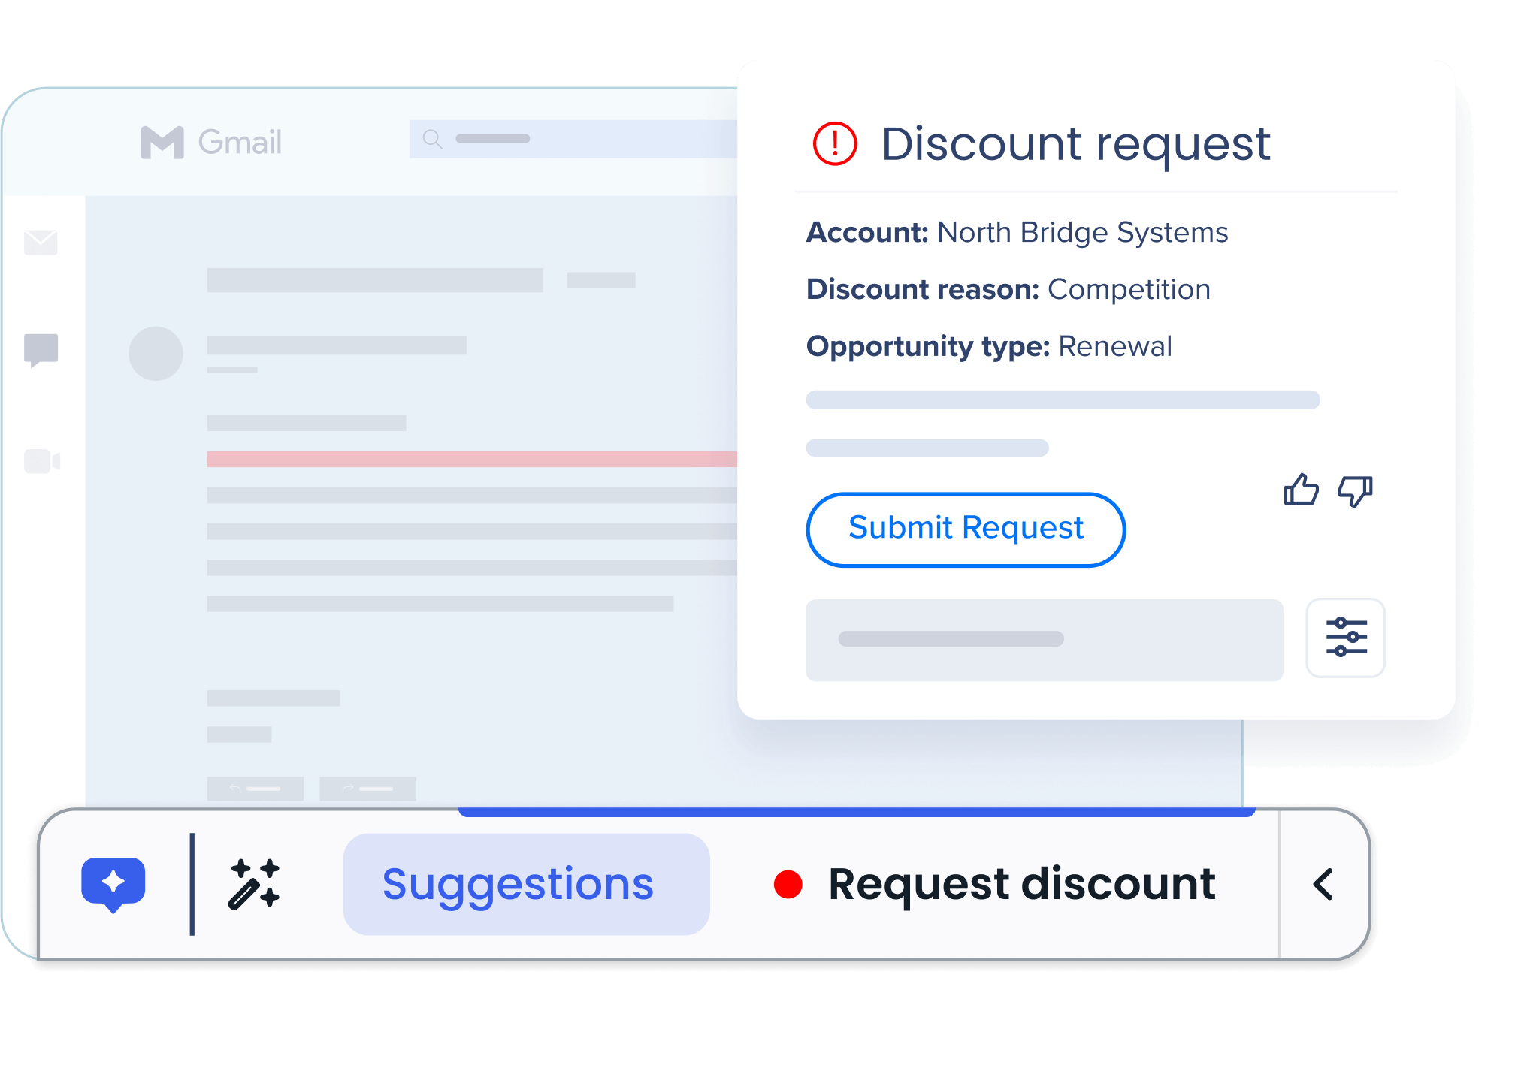This screenshot has width=1533, height=1068.
Task: Click the red alert exclamation icon
Action: point(835,143)
